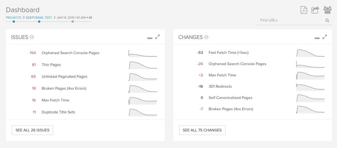
Task: Expand the CHANGES panel to fullscreen
Action: pos(325,37)
